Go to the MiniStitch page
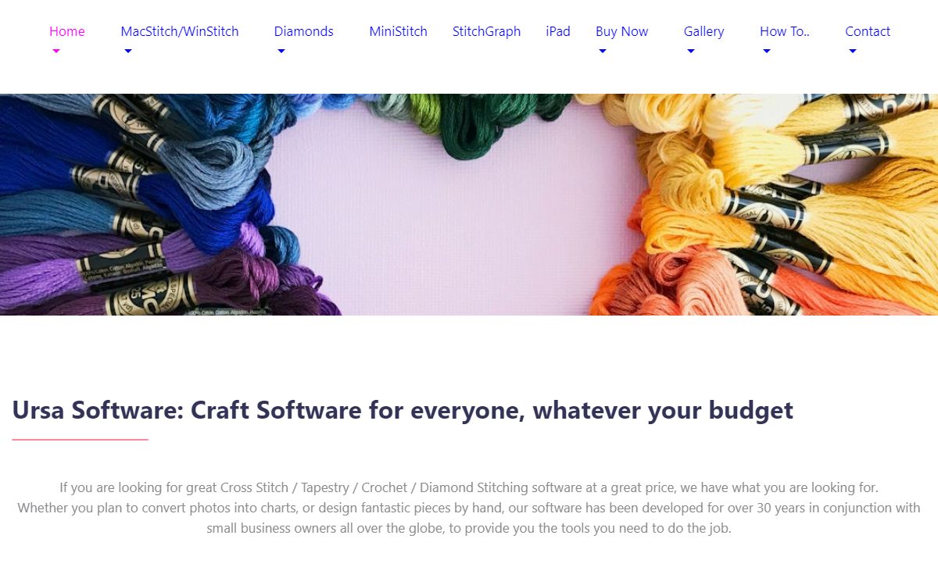 [398, 31]
